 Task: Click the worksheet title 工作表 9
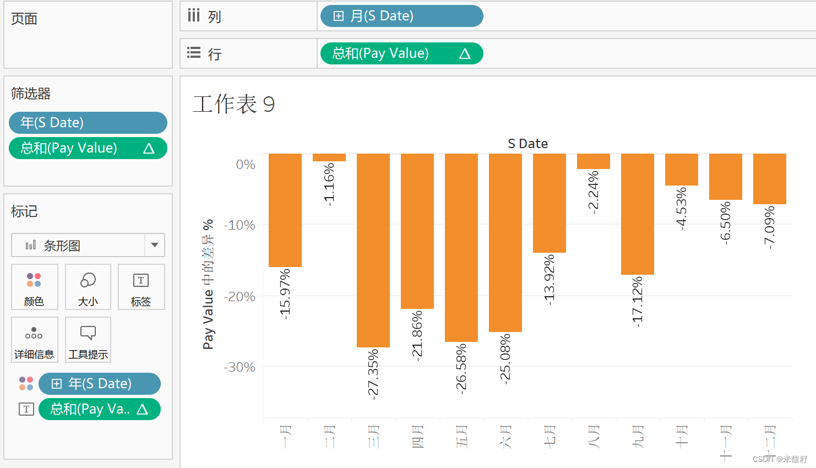click(233, 104)
